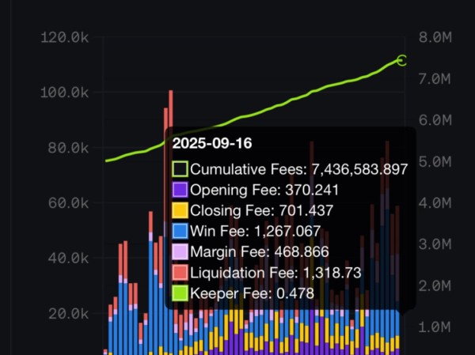Click the 2.0M right axis label
The width and height of the screenshot is (475, 355).
[435, 285]
